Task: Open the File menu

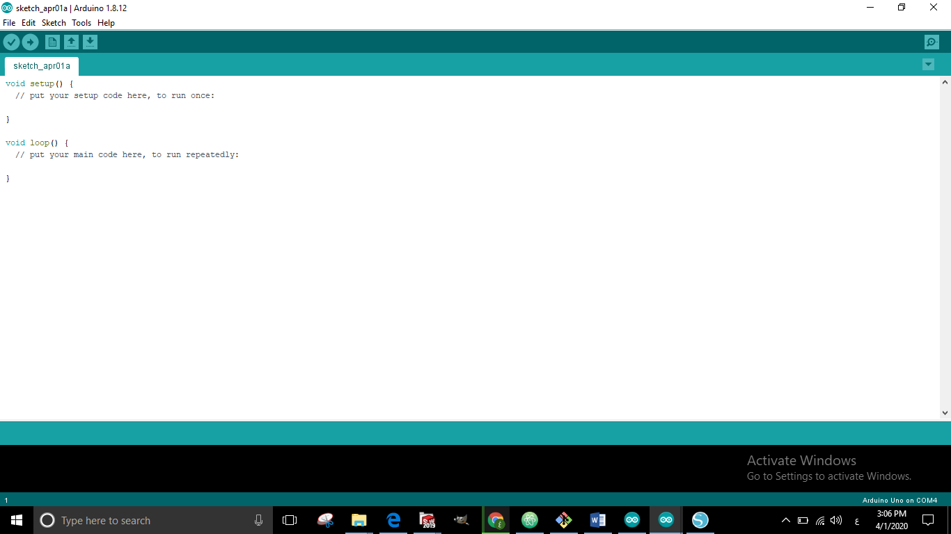Action: pyautogui.click(x=9, y=23)
